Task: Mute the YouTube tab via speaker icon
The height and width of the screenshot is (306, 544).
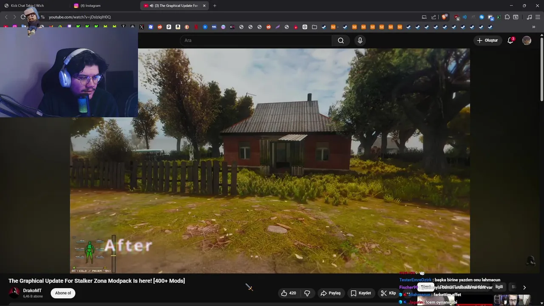Action: 152,6
